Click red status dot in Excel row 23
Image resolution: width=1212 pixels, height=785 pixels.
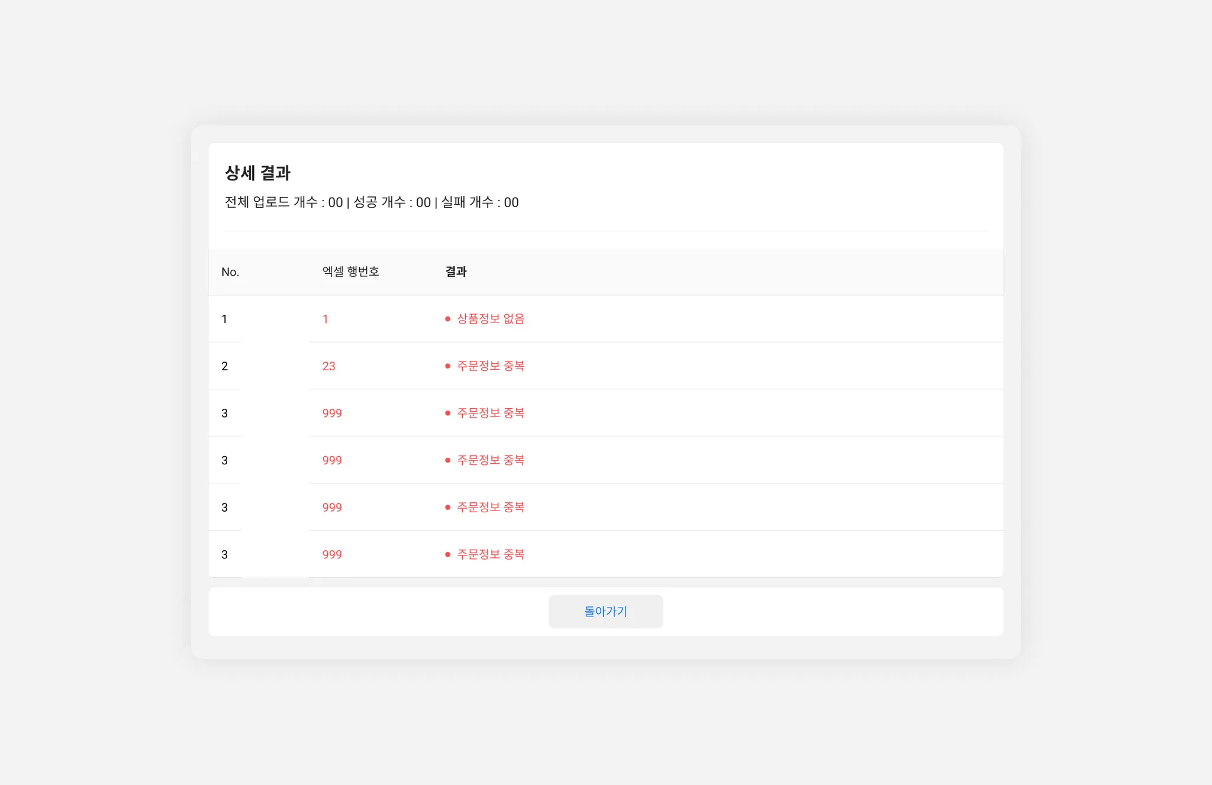pyautogui.click(x=447, y=366)
